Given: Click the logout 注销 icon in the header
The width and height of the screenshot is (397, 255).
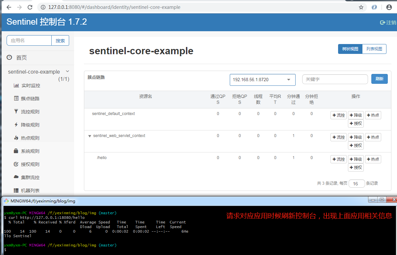Looking at the screenshot, I should coord(383,22).
